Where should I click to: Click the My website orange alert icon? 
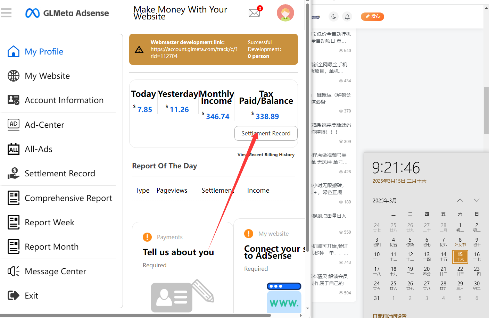pyautogui.click(x=249, y=234)
